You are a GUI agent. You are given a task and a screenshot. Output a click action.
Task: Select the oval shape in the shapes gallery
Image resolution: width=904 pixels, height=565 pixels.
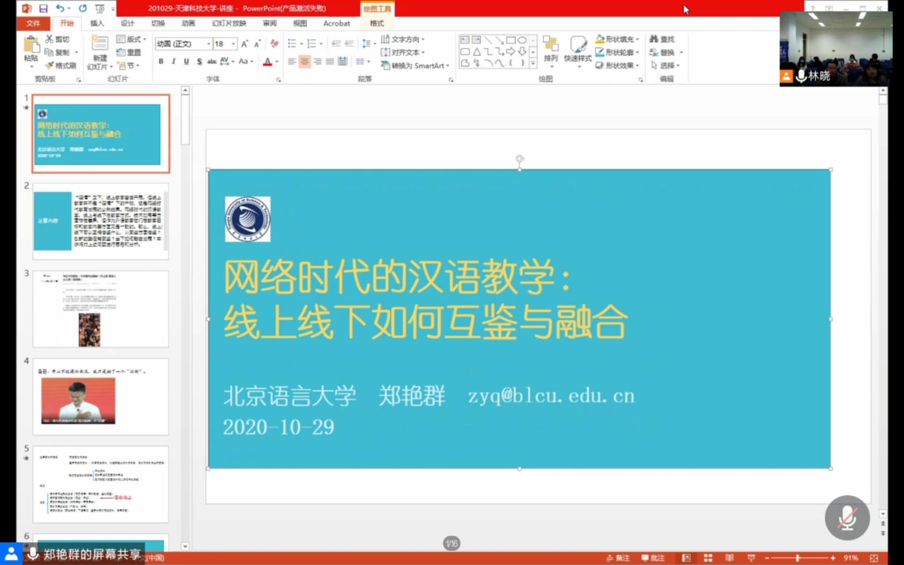[x=522, y=40]
